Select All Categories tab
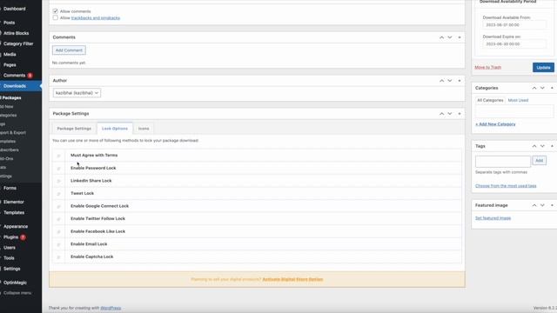This screenshot has height=313, width=557. coord(490,101)
